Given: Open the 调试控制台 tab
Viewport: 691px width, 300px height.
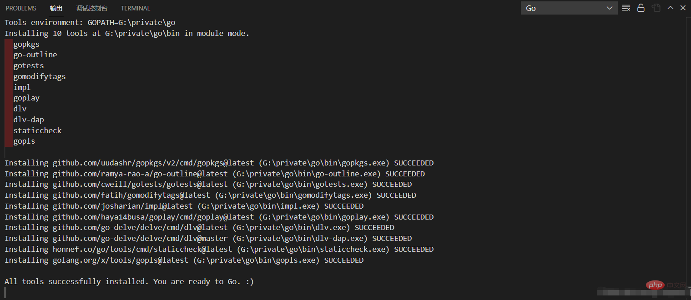Looking at the screenshot, I should (x=92, y=8).
